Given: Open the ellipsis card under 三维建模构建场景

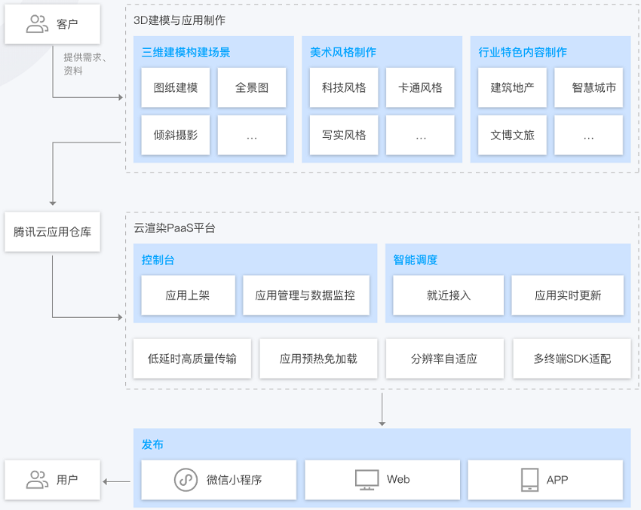Looking at the screenshot, I should [x=252, y=135].
